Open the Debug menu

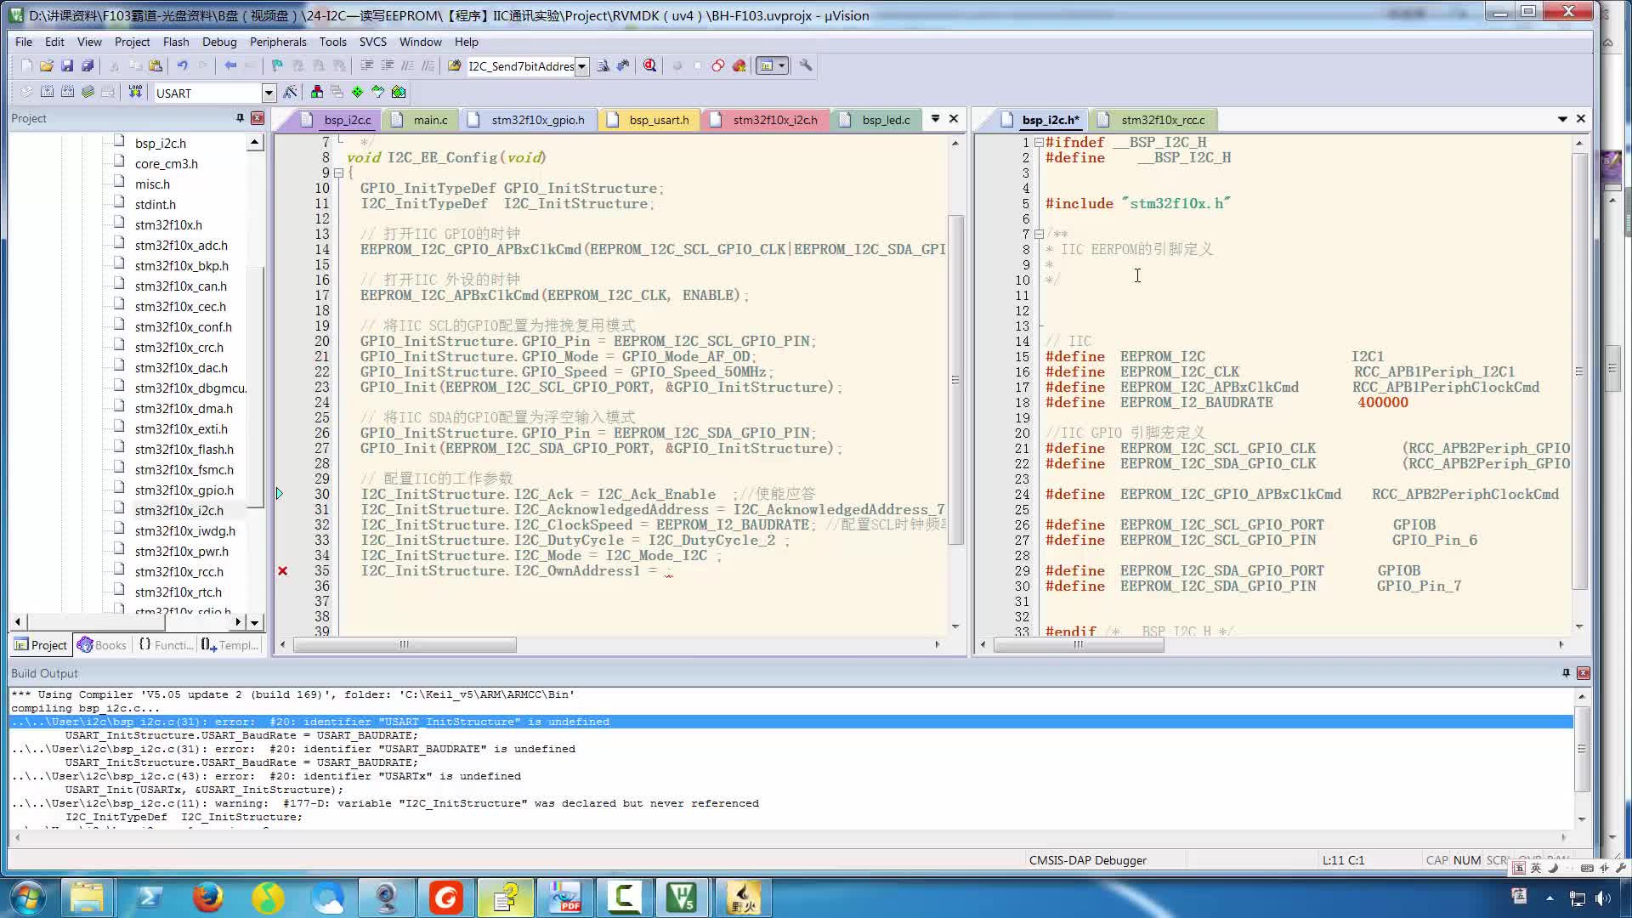pos(219,42)
